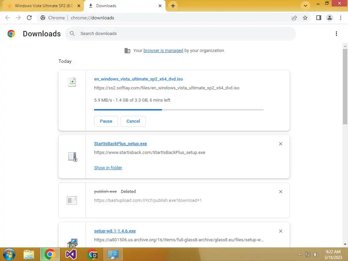Image resolution: width=348 pixels, height=261 pixels.
Task: Open the Control Panel taskbar icon
Action: (113, 254)
